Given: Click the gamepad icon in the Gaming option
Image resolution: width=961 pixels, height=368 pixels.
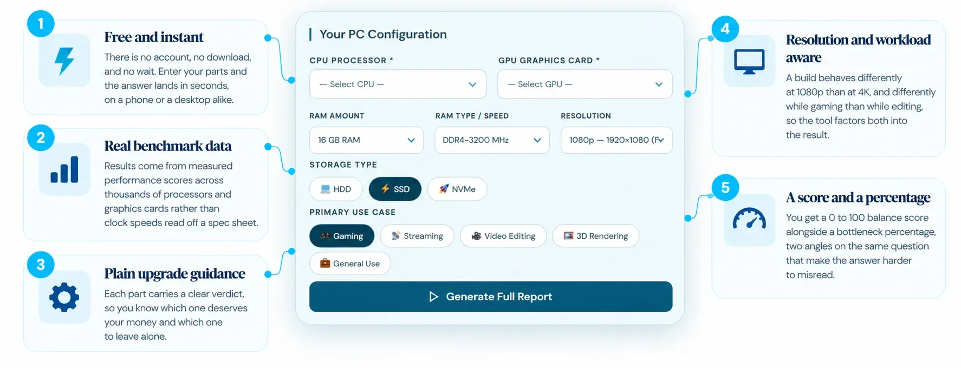Looking at the screenshot, I should pyautogui.click(x=325, y=236).
